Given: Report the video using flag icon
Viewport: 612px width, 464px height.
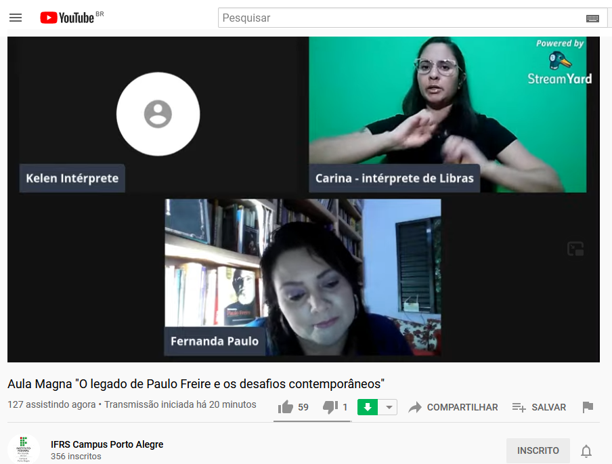Looking at the screenshot, I should [x=588, y=407].
